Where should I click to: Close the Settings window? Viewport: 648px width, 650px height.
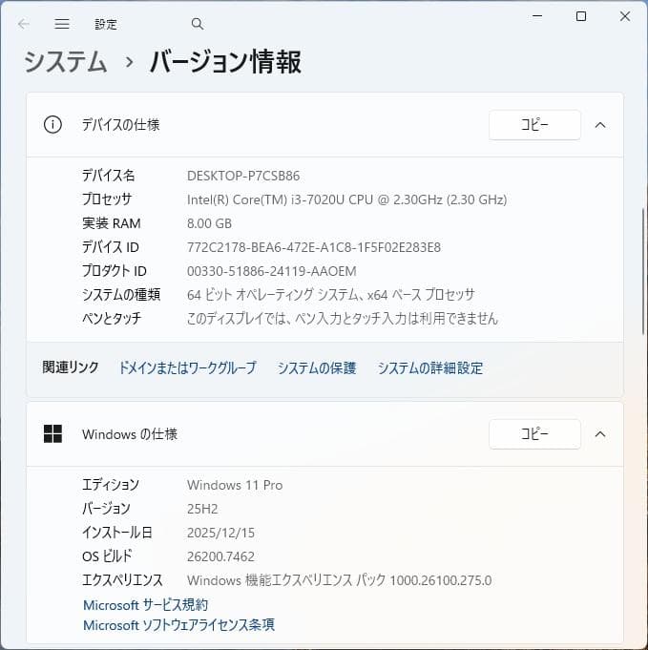[625, 16]
